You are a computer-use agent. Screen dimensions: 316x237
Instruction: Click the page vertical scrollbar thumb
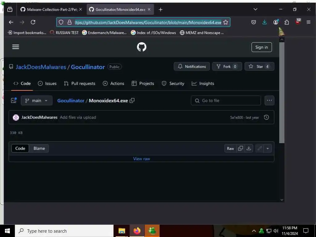coord(282,93)
